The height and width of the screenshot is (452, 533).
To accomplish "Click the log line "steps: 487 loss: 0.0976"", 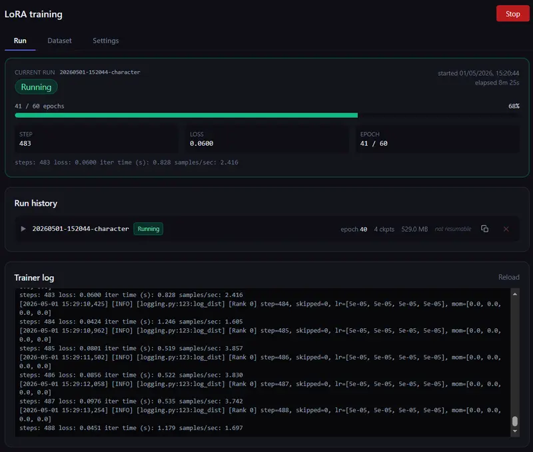I will coord(131,401).
